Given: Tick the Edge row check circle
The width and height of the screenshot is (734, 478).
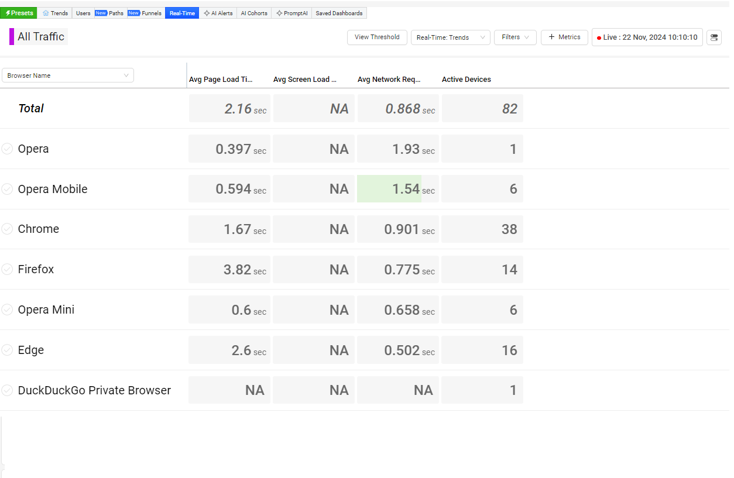Looking at the screenshot, I should pyautogui.click(x=7, y=350).
